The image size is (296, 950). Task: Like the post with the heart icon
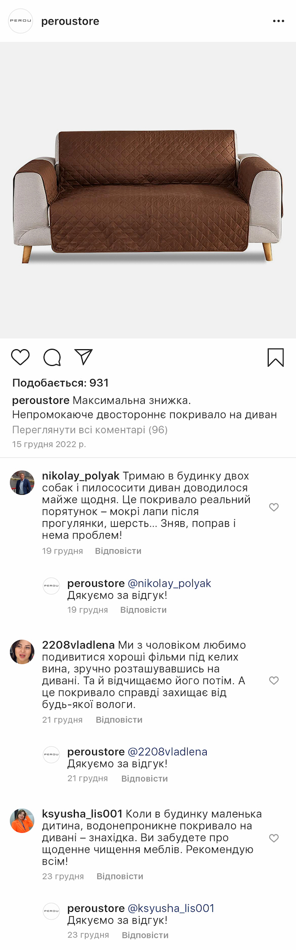click(20, 358)
